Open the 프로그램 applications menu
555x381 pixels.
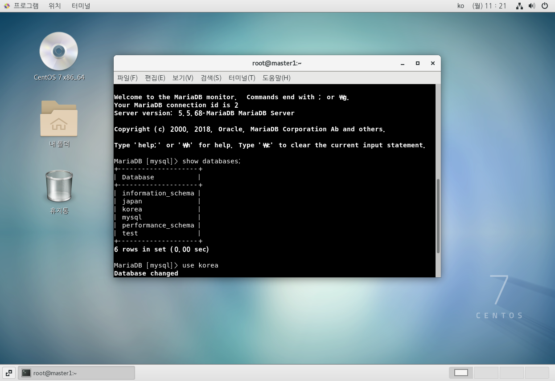(x=21, y=6)
